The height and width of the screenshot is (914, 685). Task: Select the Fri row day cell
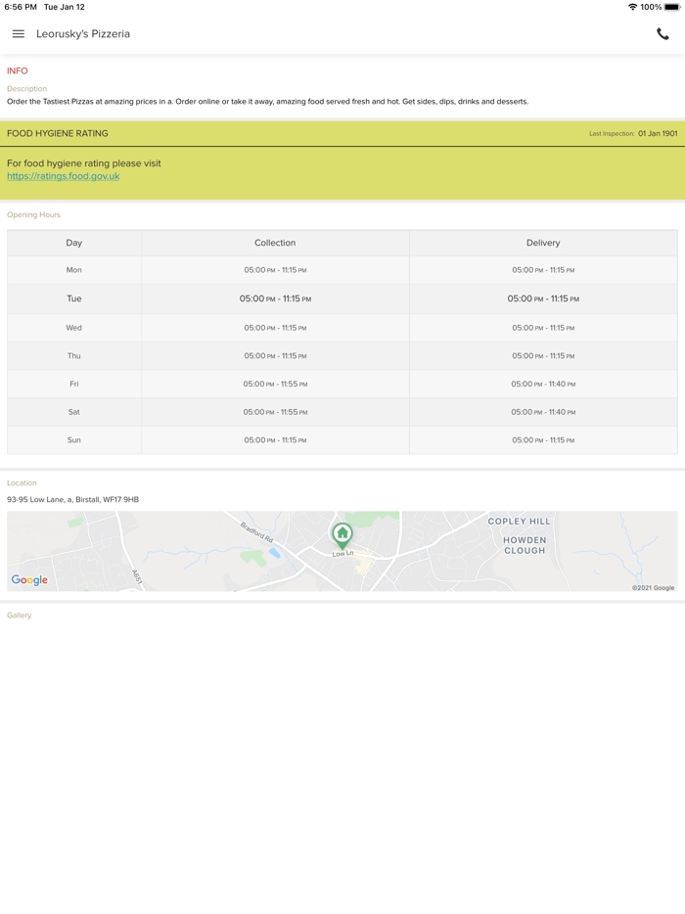click(74, 384)
